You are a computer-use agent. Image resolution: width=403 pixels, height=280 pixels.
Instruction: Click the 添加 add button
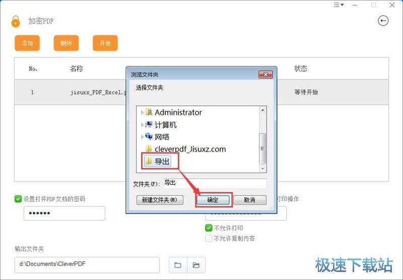tap(27, 43)
